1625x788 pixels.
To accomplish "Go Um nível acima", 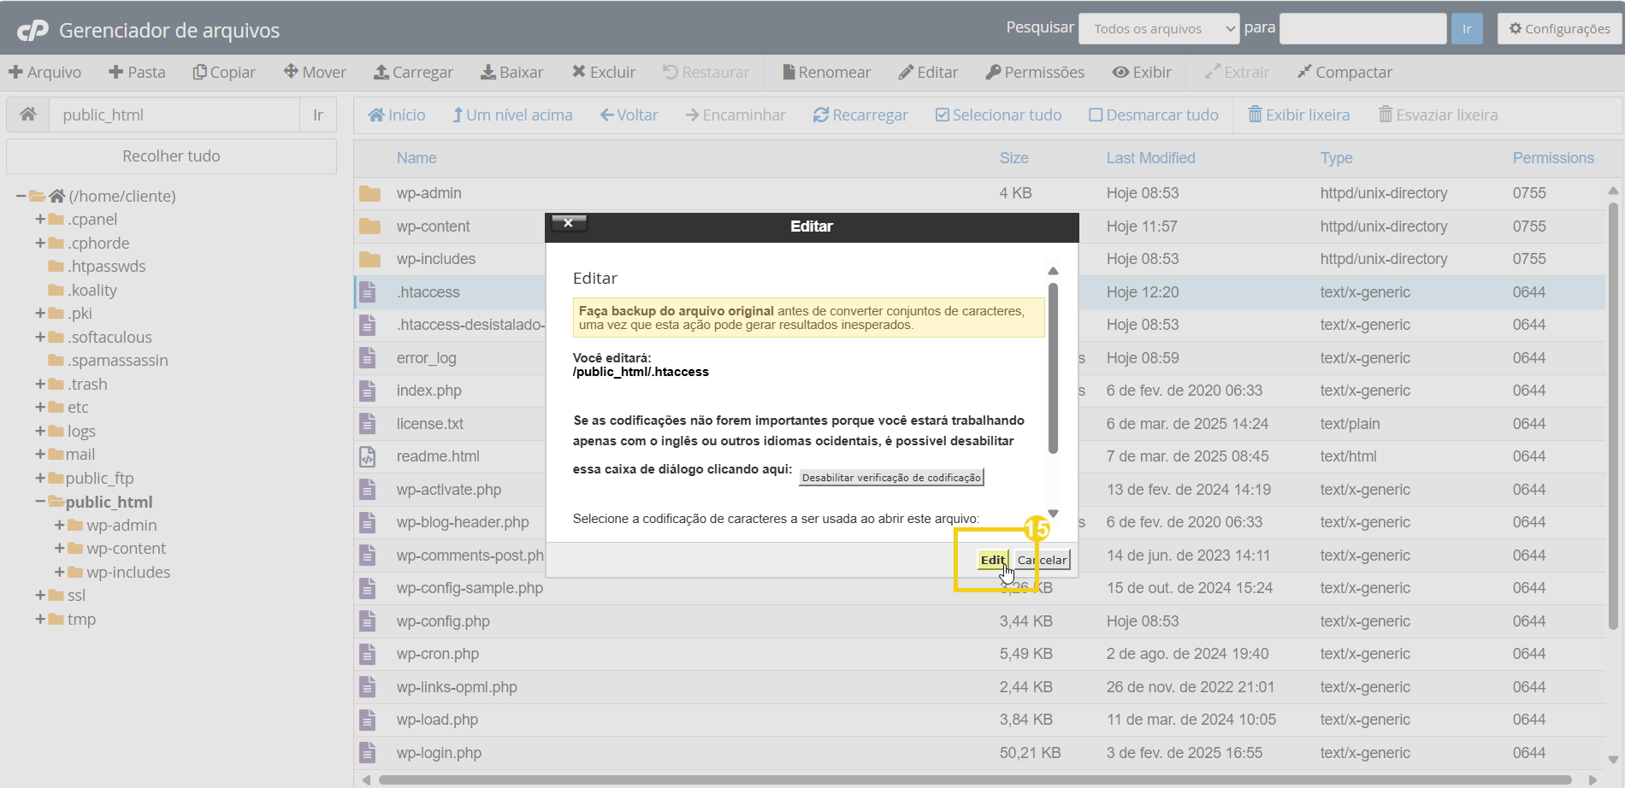I will (x=512, y=115).
